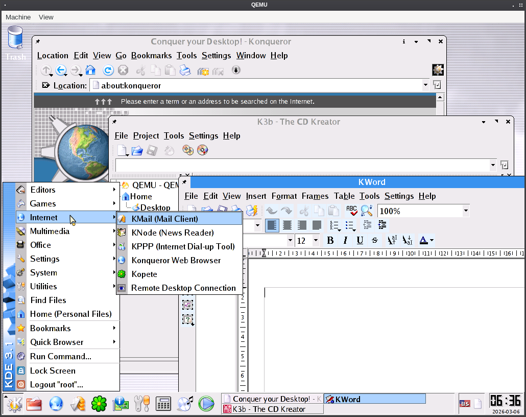Click the Konqueror Home toolbar icon
Image resolution: width=526 pixels, height=417 pixels.
(x=90, y=71)
